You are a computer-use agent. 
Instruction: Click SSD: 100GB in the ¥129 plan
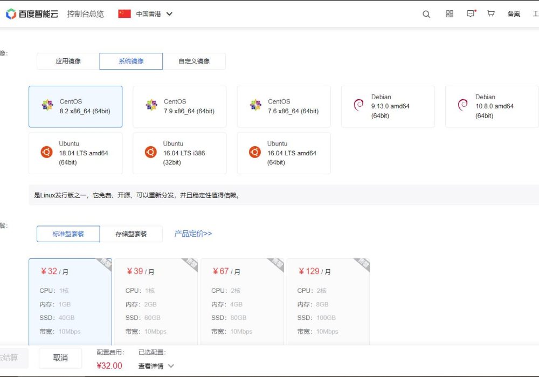tap(316, 318)
